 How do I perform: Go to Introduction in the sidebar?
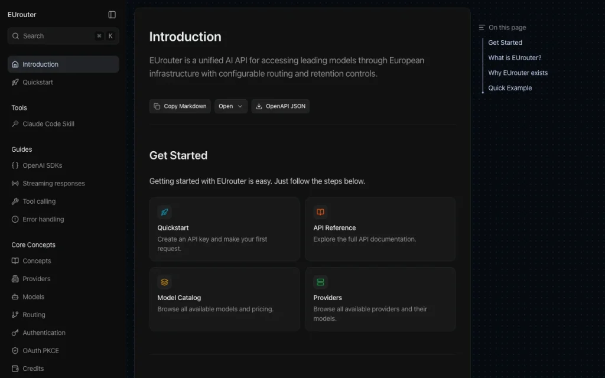63,64
